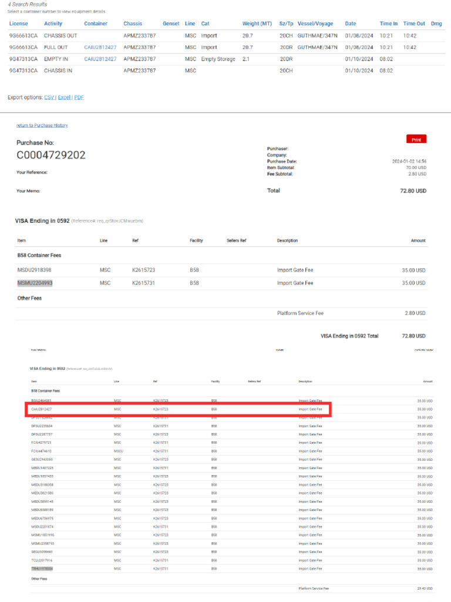Image resolution: width=451 pixels, height=602 pixels.
Task: Select item MSDU2918398 in container fees
Action: pyautogui.click(x=34, y=270)
